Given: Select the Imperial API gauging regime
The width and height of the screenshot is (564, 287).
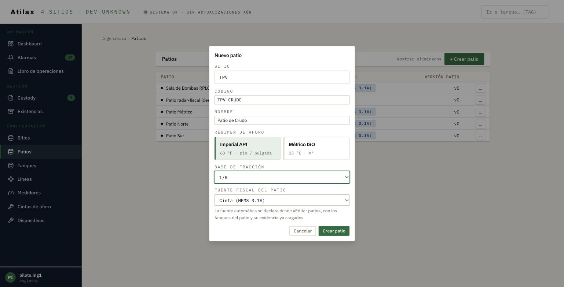Looking at the screenshot, I should coord(248,148).
